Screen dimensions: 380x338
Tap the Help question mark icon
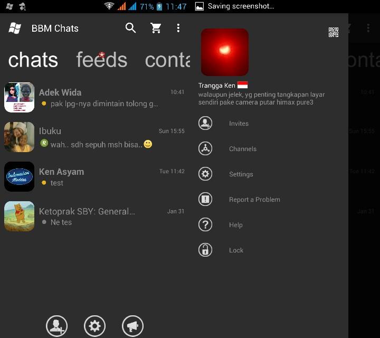pos(205,224)
